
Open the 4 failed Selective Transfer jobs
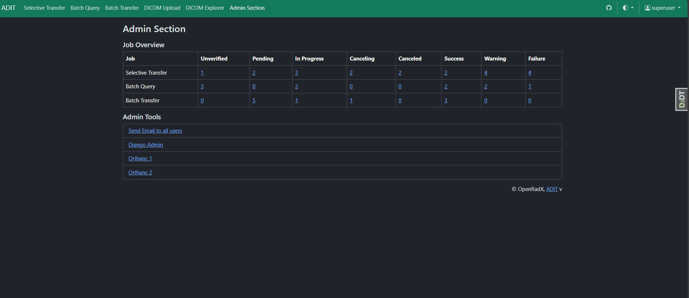(x=529, y=72)
